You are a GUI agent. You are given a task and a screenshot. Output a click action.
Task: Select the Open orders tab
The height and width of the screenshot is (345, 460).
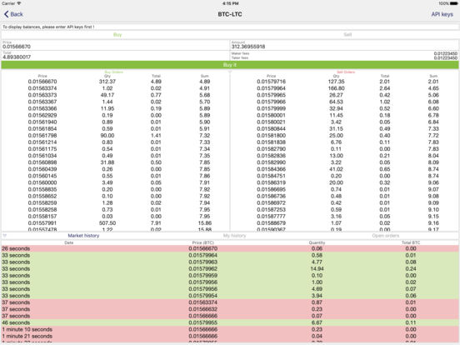click(x=386, y=236)
